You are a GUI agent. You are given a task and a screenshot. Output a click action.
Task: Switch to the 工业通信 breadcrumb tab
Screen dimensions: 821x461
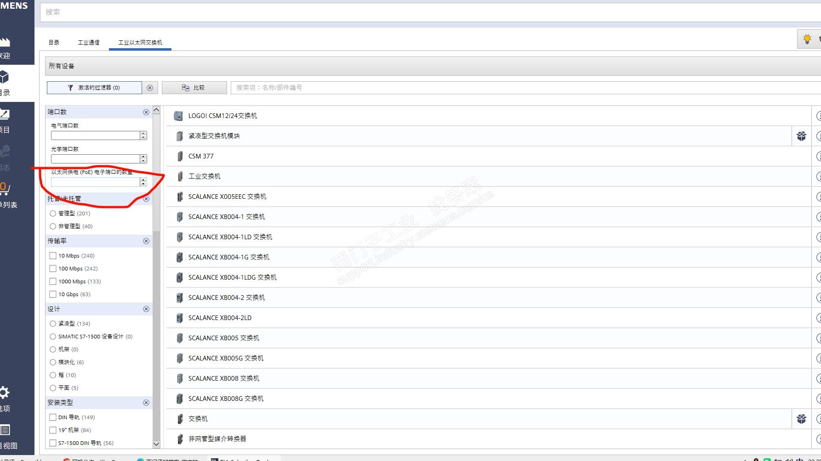[89, 42]
